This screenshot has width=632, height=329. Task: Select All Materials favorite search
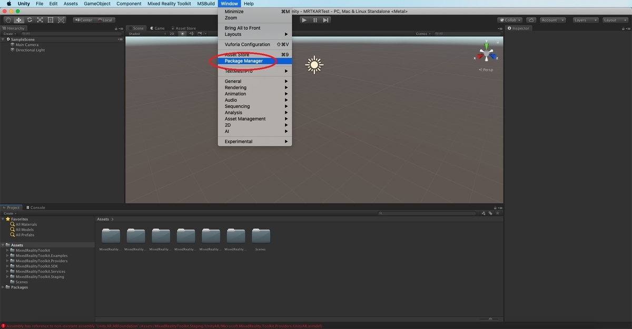coord(26,224)
